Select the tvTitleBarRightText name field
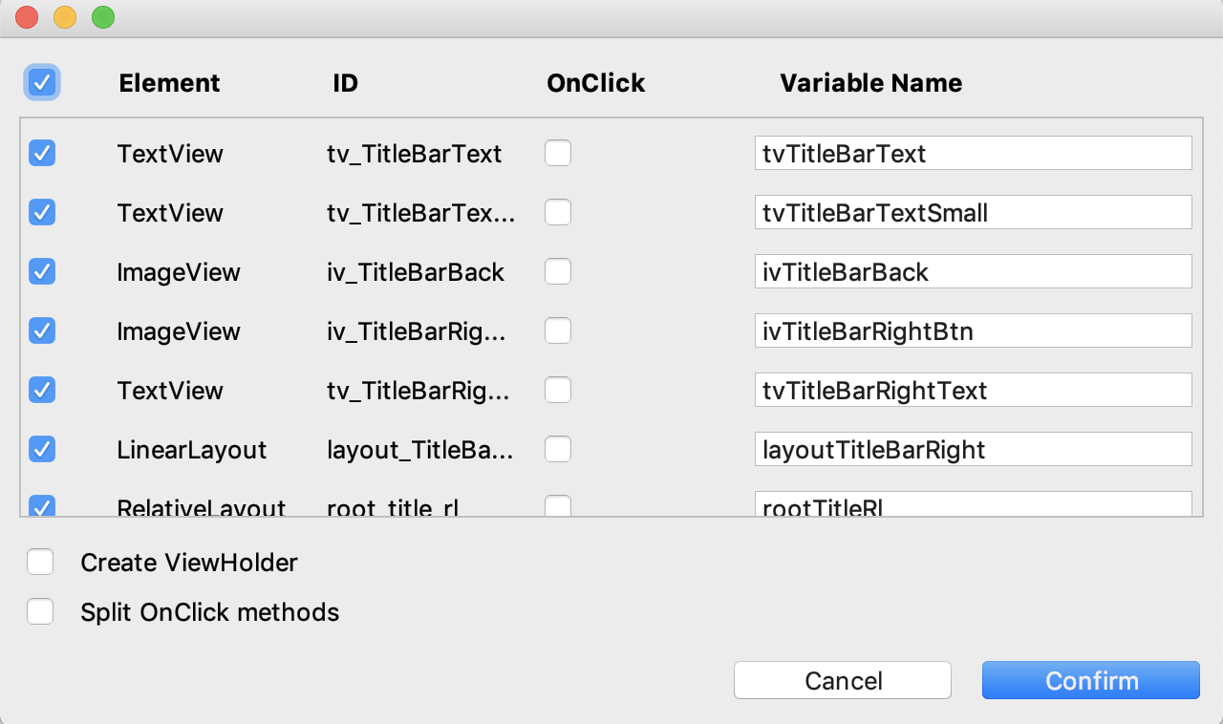 973,390
